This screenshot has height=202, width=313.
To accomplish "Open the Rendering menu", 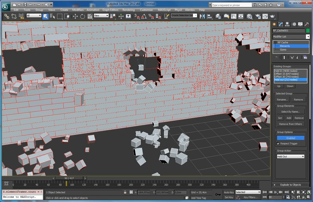I will coord(128,10).
